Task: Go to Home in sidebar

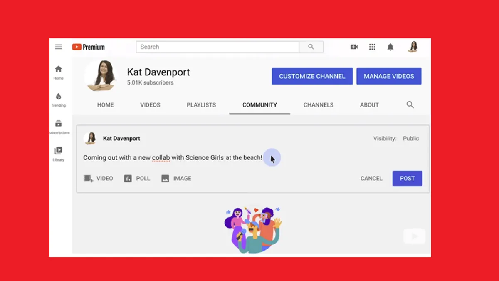Action: click(x=58, y=73)
